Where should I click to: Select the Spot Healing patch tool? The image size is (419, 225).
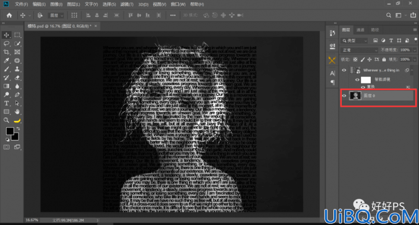[17, 61]
